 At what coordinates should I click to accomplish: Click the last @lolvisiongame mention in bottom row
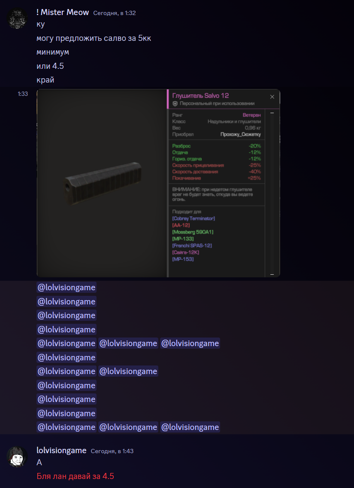point(190,427)
